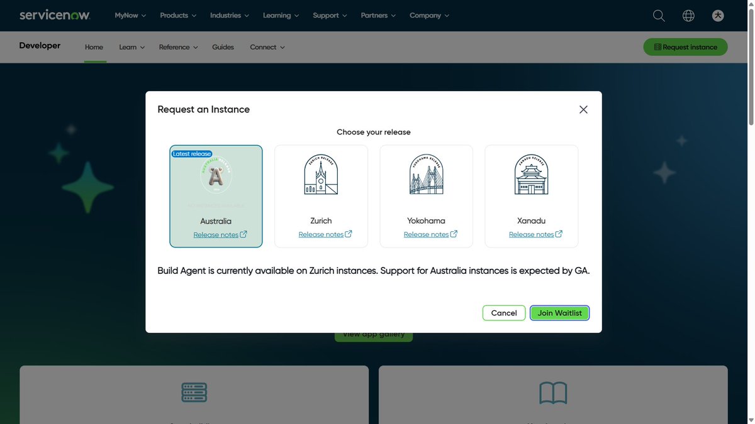Click the ServiceNow logo
This screenshot has height=424, width=755.
pyautogui.click(x=55, y=15)
